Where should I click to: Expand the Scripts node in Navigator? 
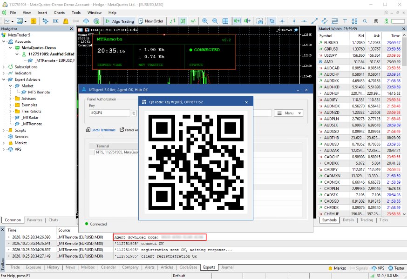(4, 130)
